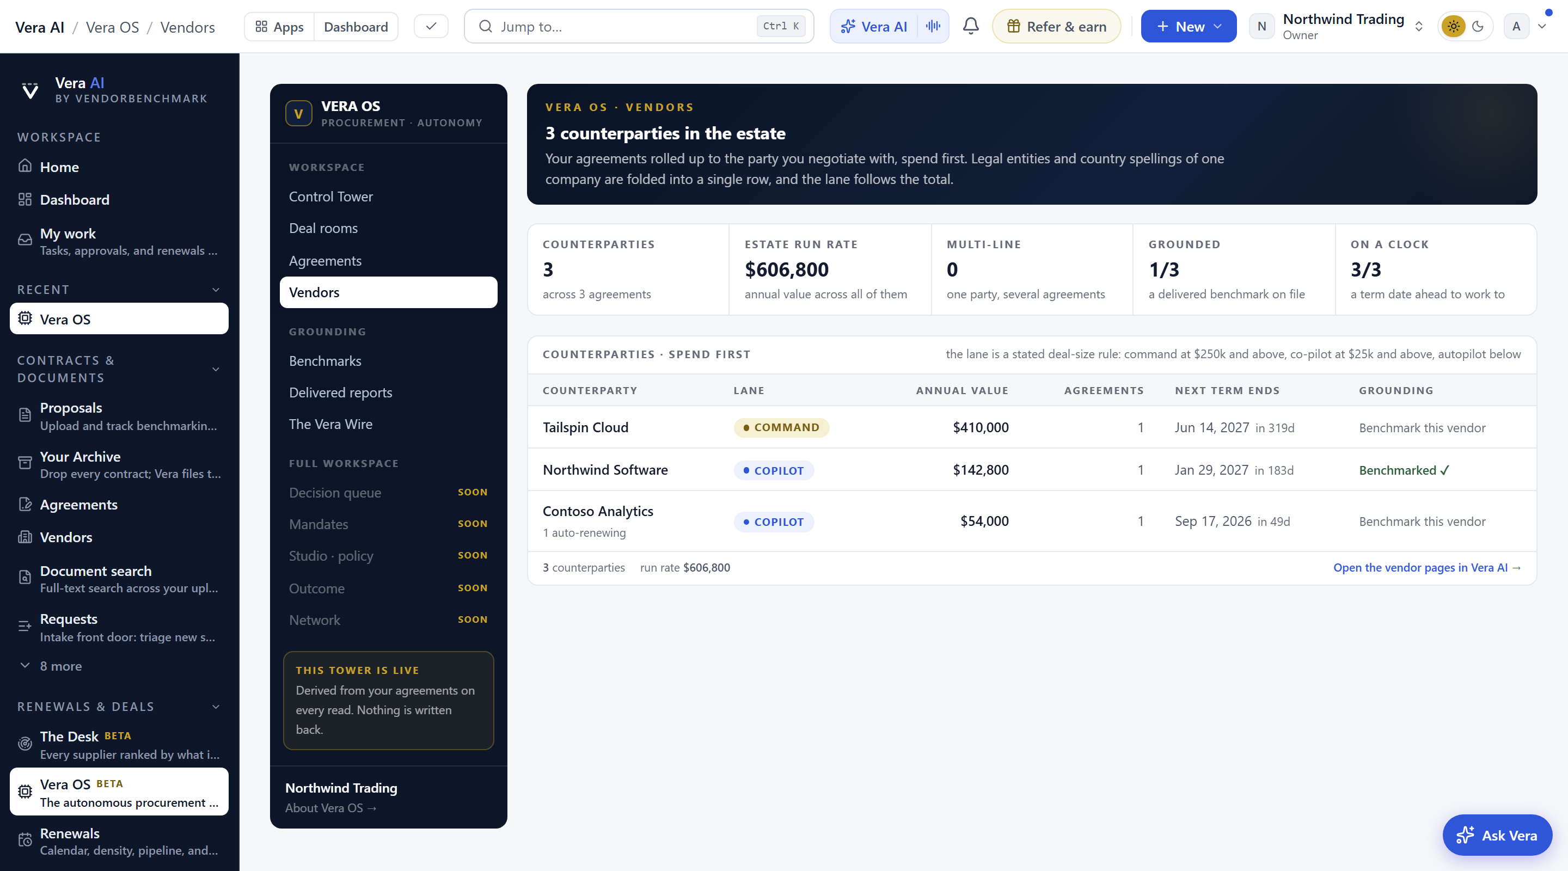Select Agreements in Vera OS menu

pos(388,261)
